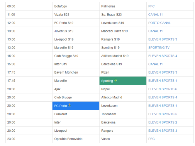Click the Frankfurt team cell

[76, 114]
